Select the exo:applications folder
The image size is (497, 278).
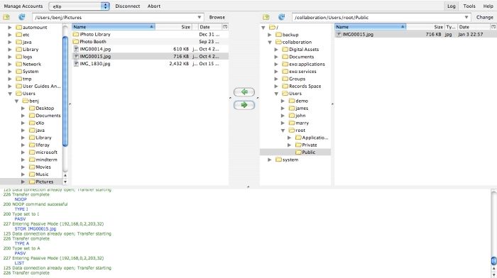304,64
